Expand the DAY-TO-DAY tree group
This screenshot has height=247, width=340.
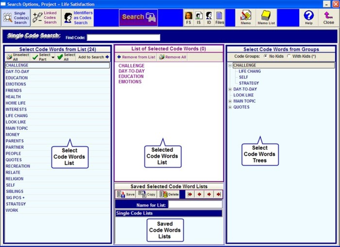pyautogui.click(x=230, y=89)
